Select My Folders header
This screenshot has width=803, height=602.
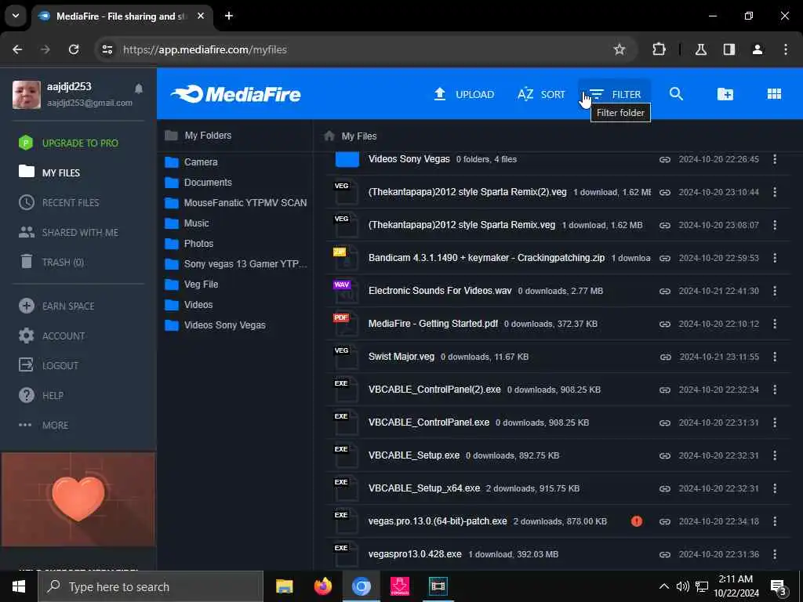point(198,135)
